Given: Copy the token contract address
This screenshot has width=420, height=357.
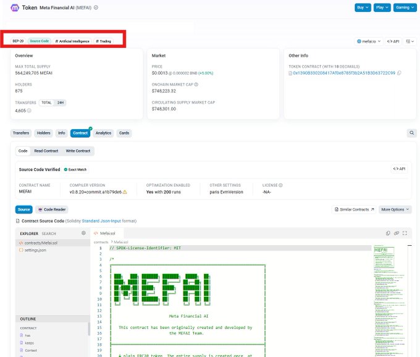Looking at the screenshot, I should coord(399,73).
